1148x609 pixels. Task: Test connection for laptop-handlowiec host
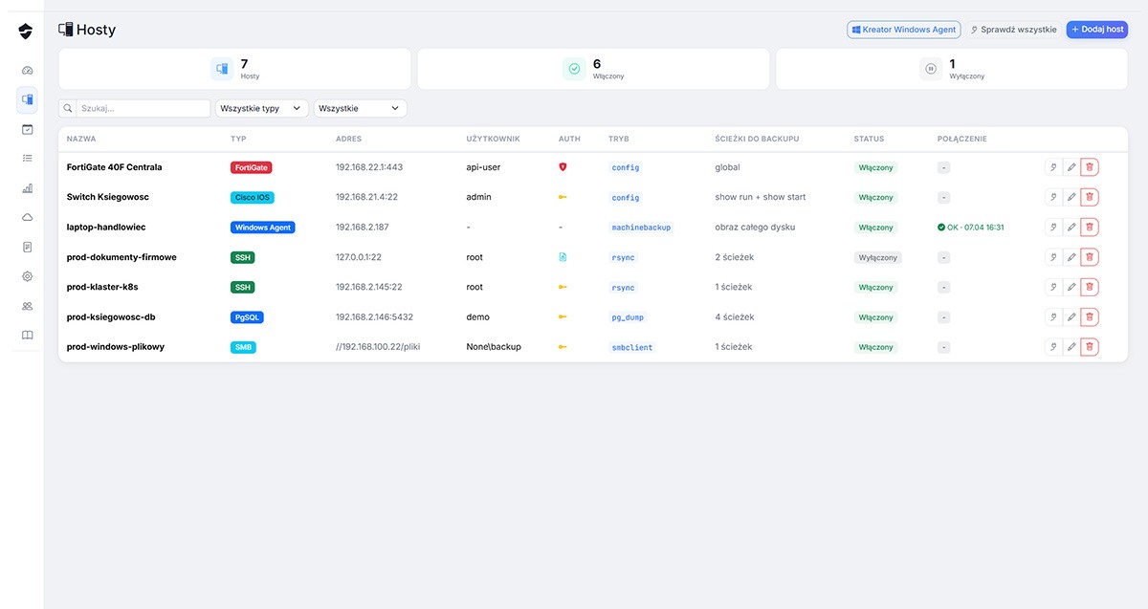click(1053, 228)
